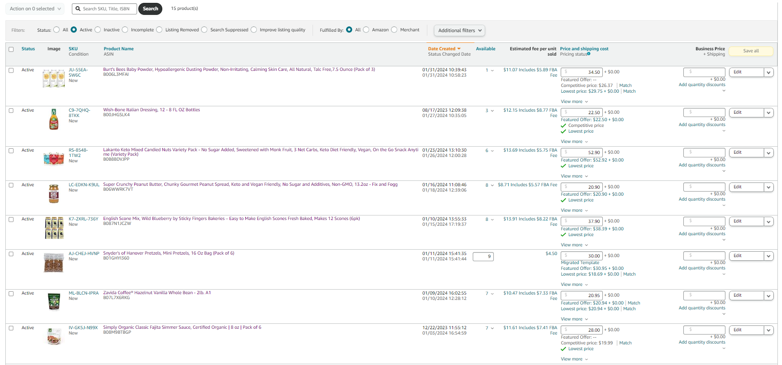Open Zavida Coffee product image
Screen dimensions: 782x365
pos(54,302)
